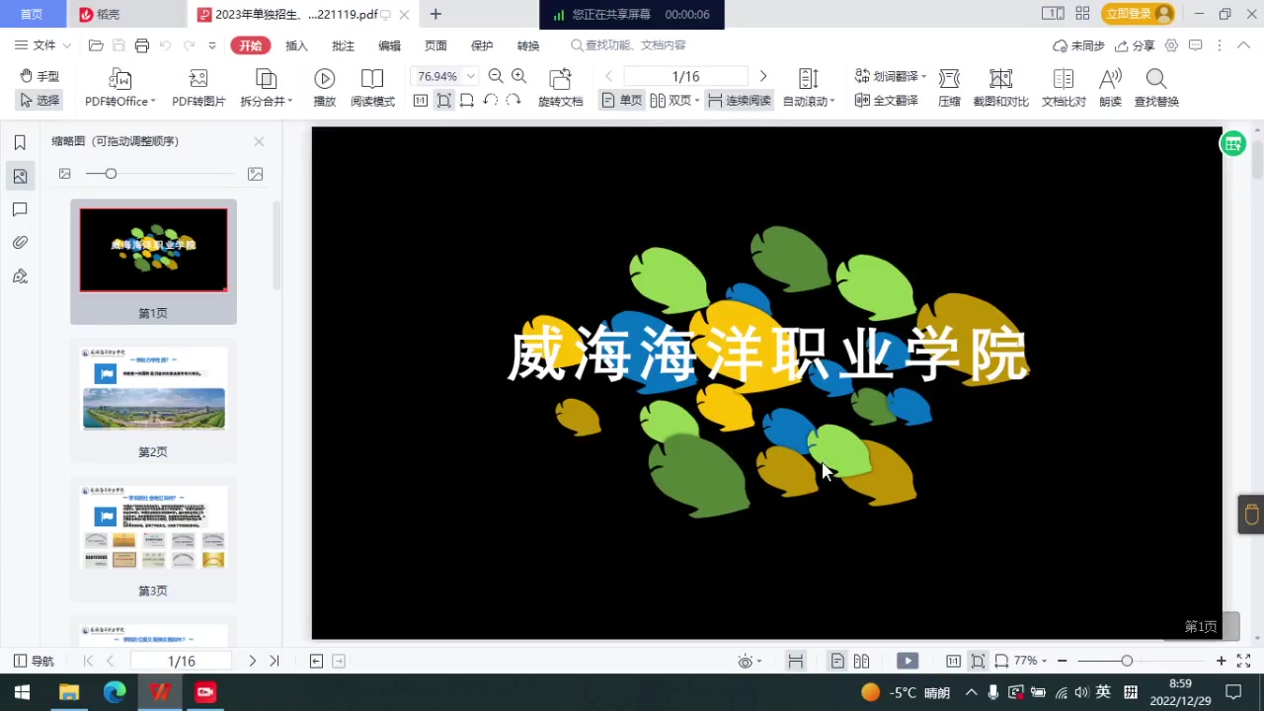
Task: Rotate page clockwise
Action: (513, 101)
